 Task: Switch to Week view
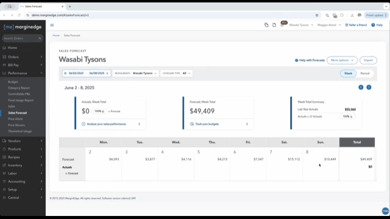pos(348,74)
